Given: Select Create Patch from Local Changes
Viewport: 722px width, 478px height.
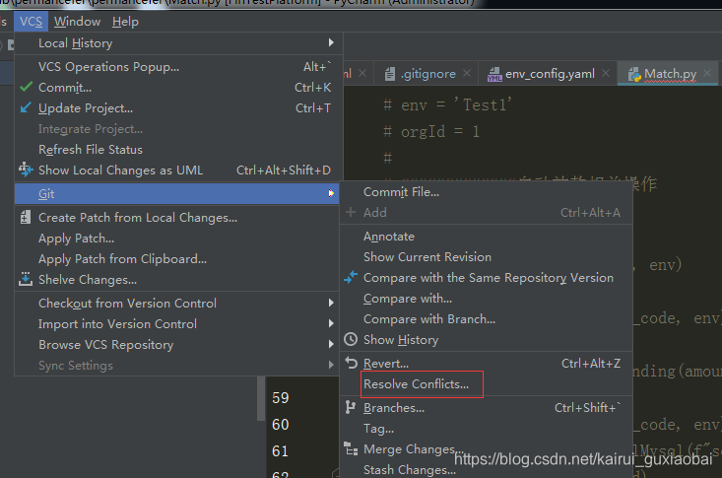Looking at the screenshot, I should pos(178,217).
